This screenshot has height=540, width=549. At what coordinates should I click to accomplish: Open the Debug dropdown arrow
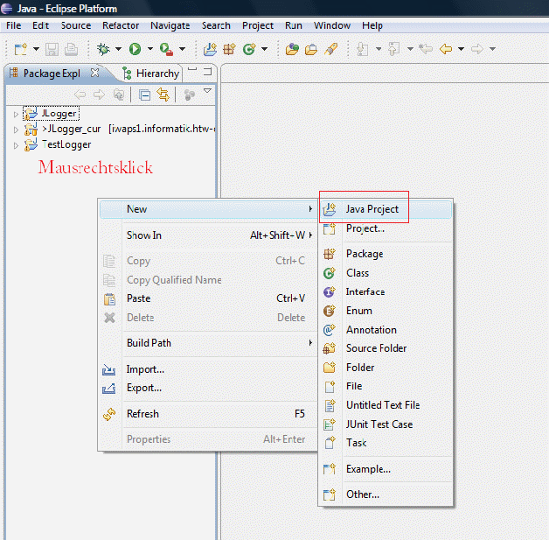click(118, 49)
